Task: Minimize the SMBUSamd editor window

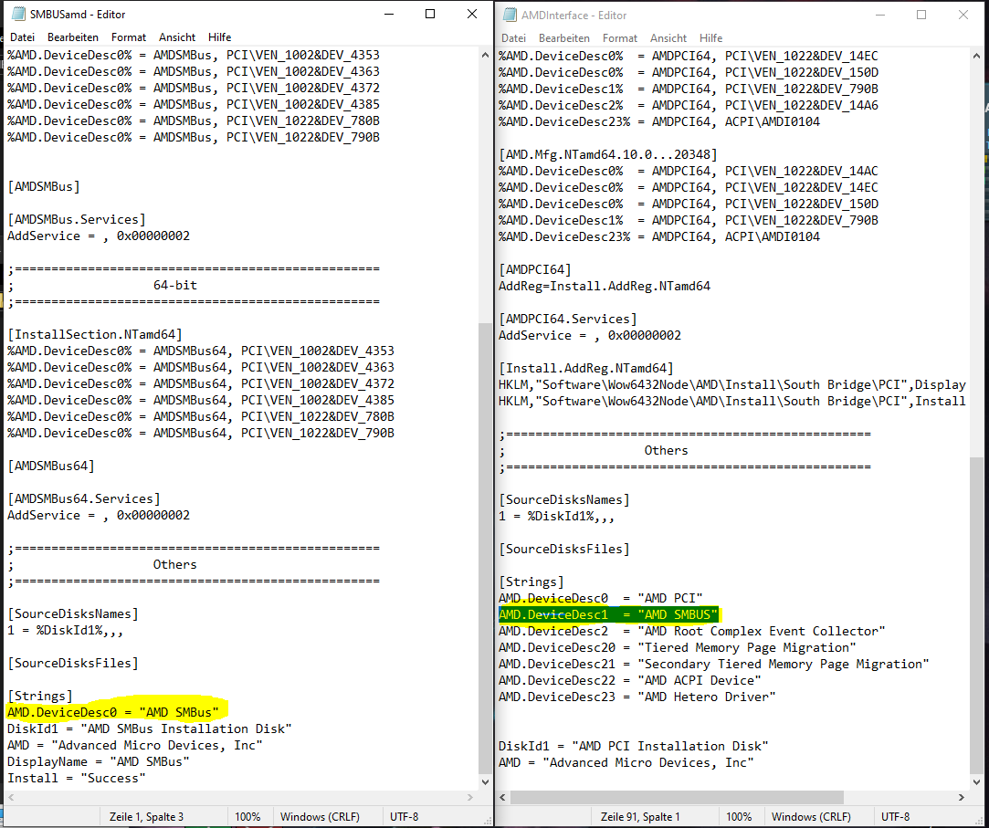Action: (388, 14)
